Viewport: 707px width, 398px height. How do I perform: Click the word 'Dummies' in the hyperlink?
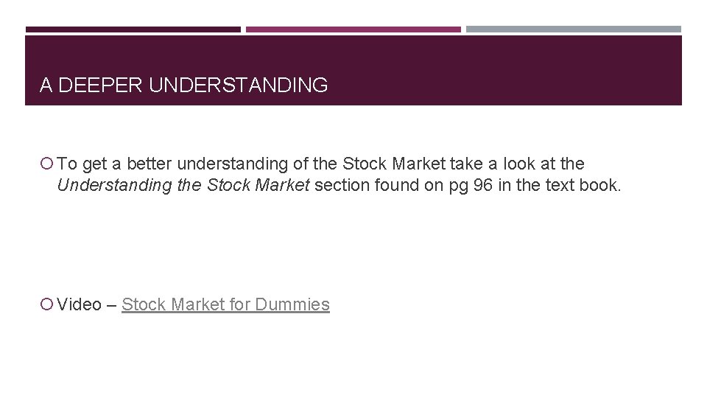tap(292, 304)
